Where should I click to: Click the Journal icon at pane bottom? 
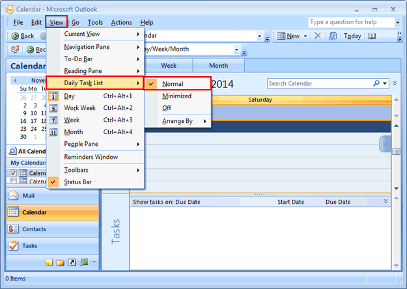[84, 262]
